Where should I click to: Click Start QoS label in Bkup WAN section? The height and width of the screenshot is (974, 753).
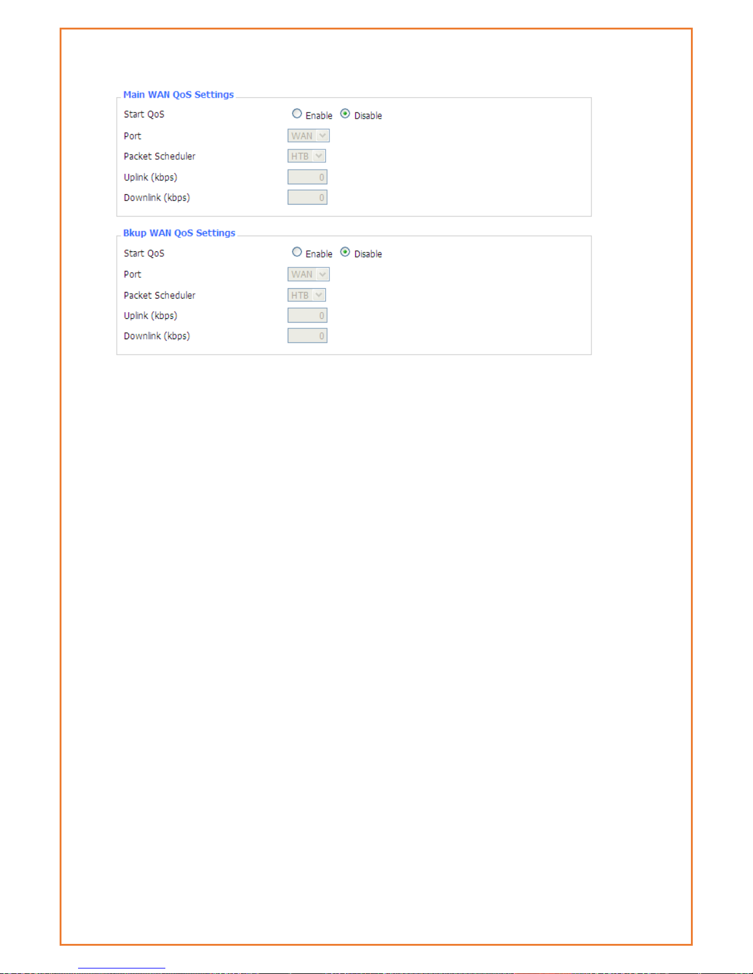pyautogui.click(x=144, y=253)
